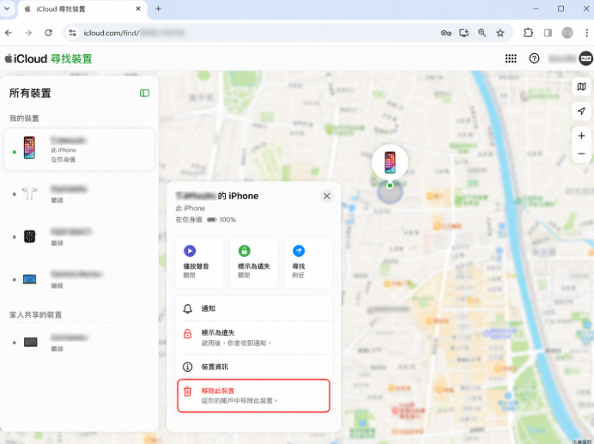Screen dimensions: 594x444
Task: Toggle the browser side panel icon
Action: [x=548, y=33]
